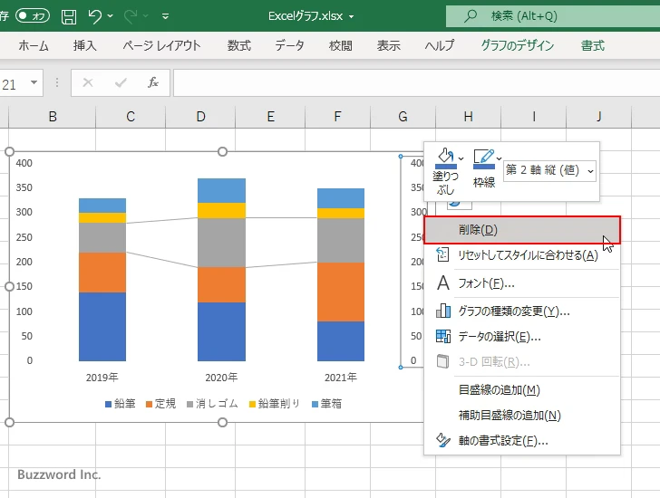Open the Undo history dropdown arrow

tap(111, 16)
